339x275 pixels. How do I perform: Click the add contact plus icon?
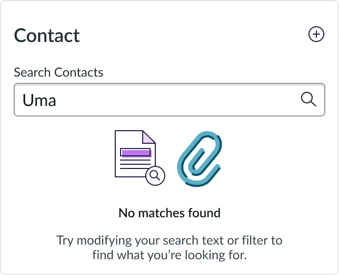[x=316, y=35]
